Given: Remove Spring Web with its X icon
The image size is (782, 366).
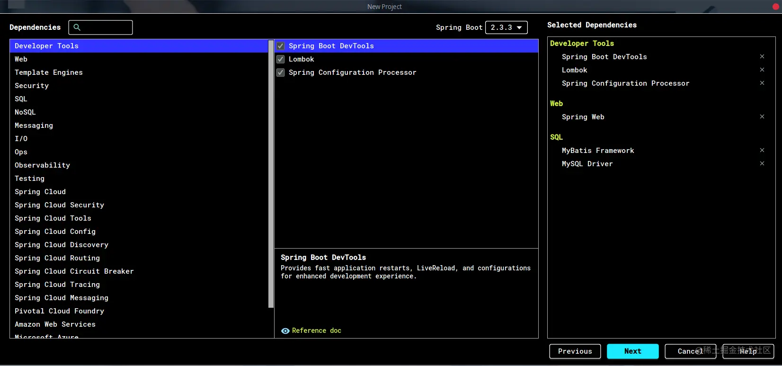Looking at the screenshot, I should 762,116.
